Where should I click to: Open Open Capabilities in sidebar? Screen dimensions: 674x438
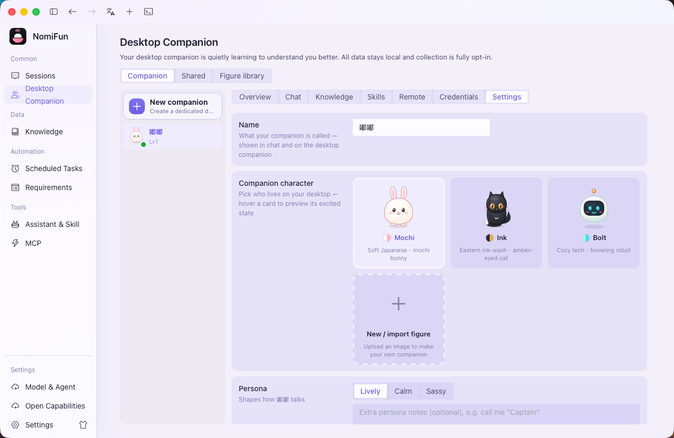[48, 406]
